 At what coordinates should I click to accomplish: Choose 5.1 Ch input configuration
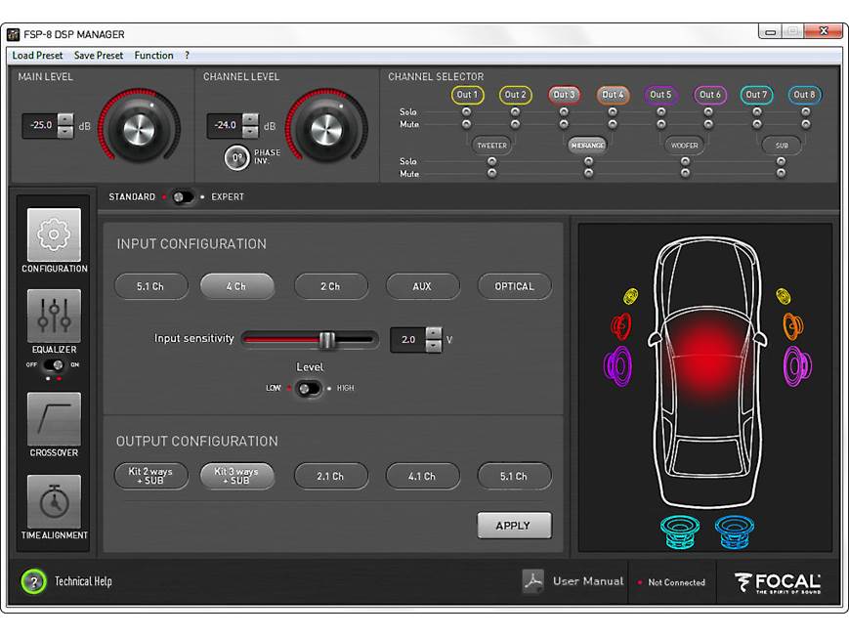(x=151, y=286)
